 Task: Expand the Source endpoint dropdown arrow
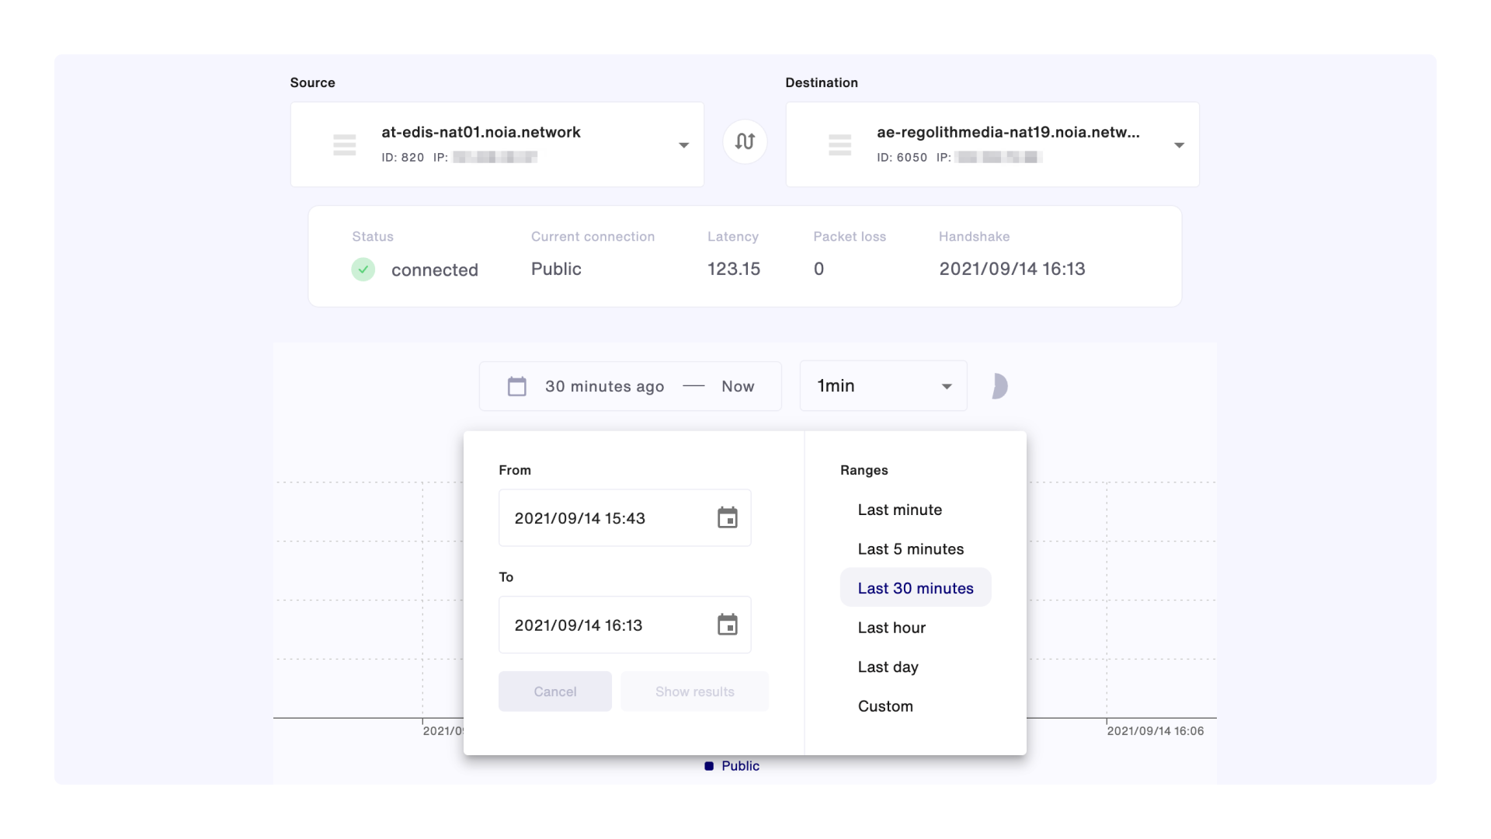click(x=683, y=145)
